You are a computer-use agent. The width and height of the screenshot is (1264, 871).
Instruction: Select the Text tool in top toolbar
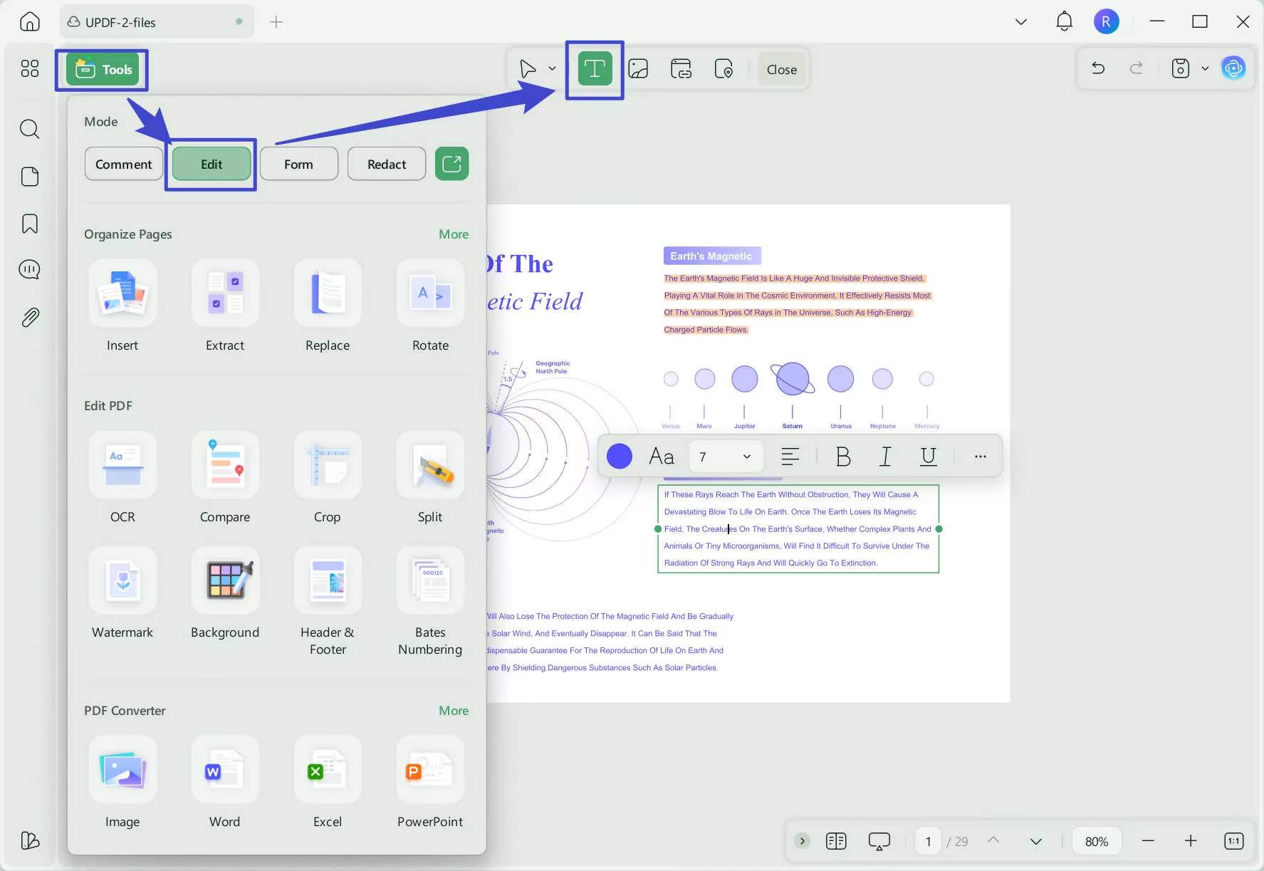click(x=594, y=68)
